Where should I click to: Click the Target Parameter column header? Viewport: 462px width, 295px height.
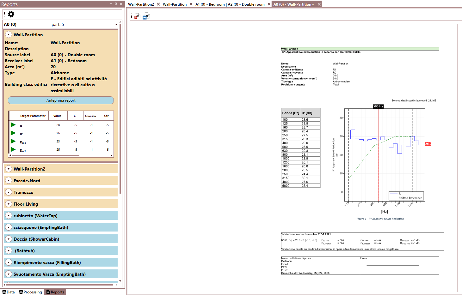click(33, 116)
